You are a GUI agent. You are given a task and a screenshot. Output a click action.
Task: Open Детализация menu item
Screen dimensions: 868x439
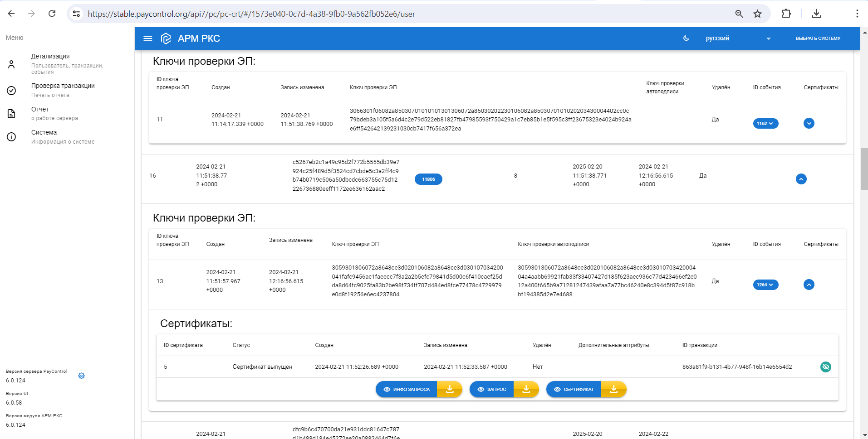tap(67, 64)
